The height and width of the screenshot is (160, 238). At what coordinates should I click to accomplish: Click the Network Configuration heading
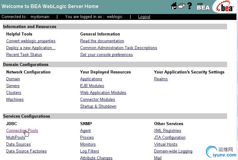tap(28, 72)
